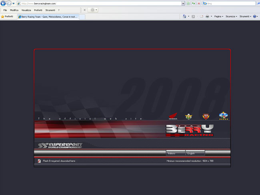Screen dimensions: 260x195
Task: Go back with the browser Back arrow
Action: (3, 3)
